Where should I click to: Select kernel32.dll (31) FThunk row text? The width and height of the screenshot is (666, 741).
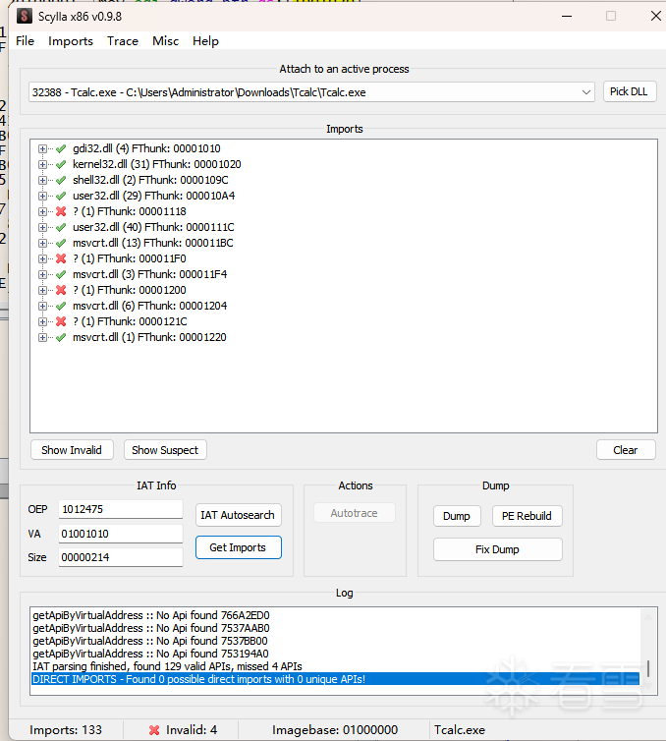click(x=157, y=164)
